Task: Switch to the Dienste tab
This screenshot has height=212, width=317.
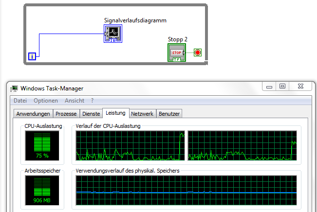Action: (x=91, y=114)
